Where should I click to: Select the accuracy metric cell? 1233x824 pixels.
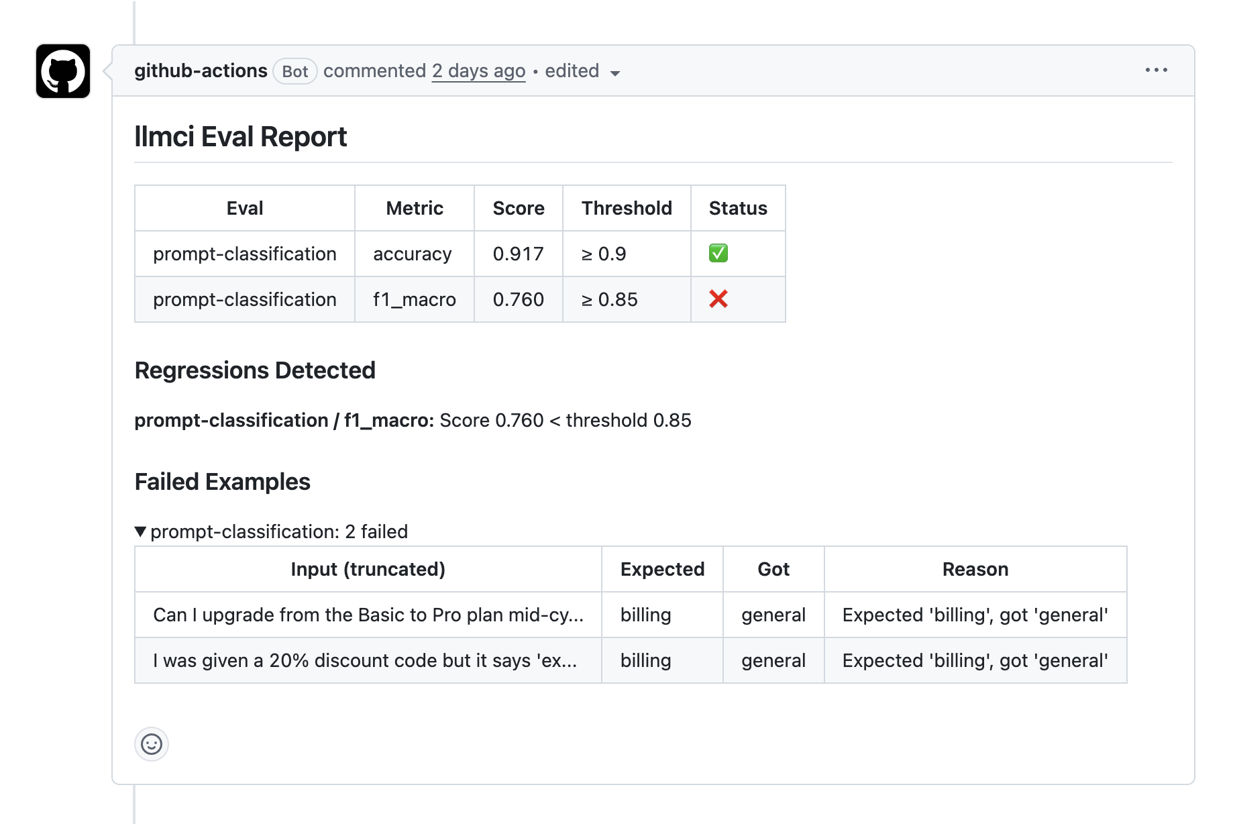[415, 254]
